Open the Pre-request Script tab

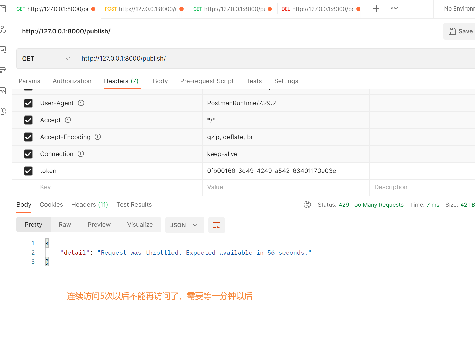coord(207,81)
